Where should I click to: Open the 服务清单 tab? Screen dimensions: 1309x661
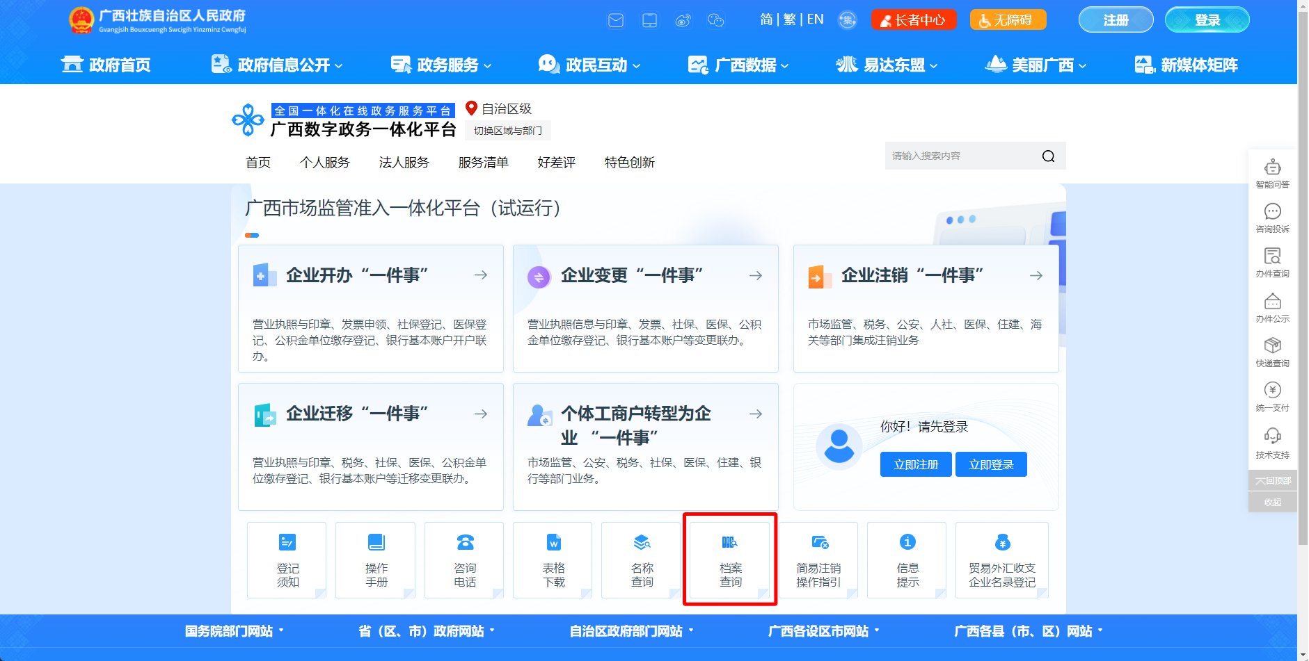483,163
